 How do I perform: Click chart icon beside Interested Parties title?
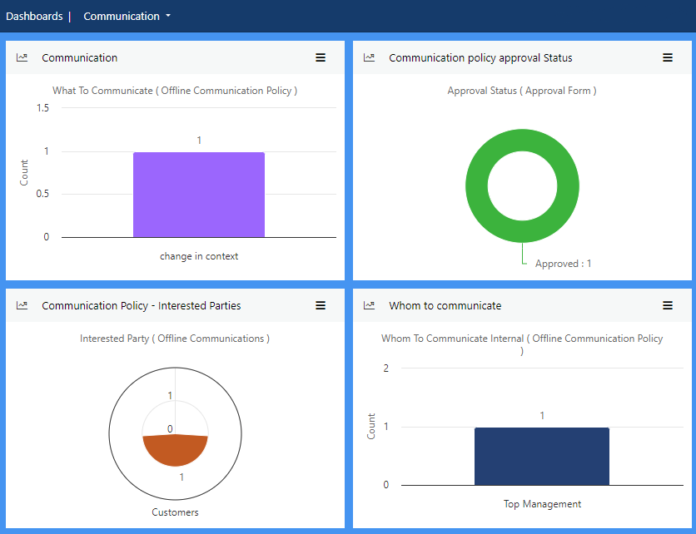click(22, 305)
